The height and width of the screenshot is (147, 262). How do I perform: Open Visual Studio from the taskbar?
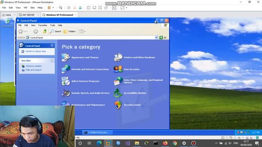click(x=127, y=143)
